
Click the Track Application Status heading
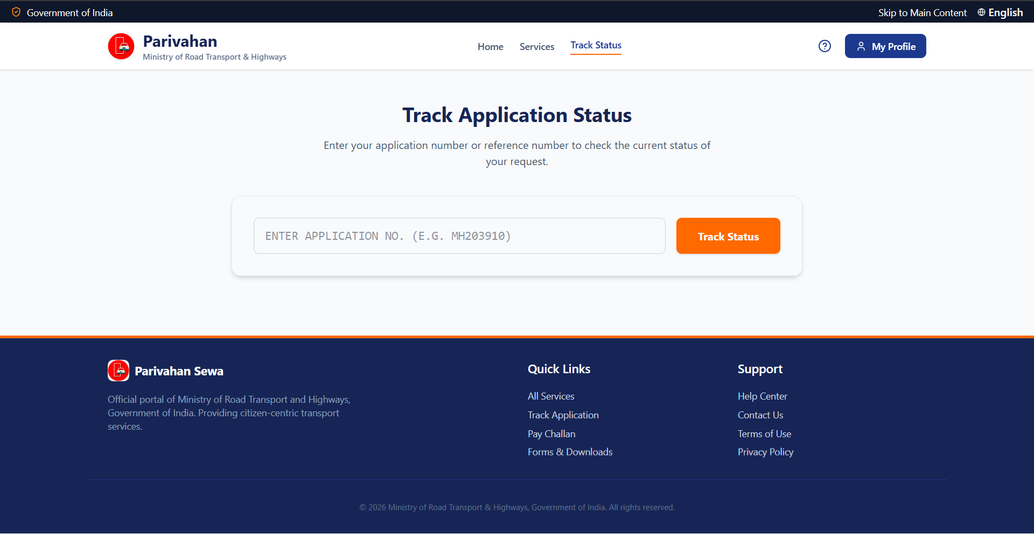(x=517, y=115)
